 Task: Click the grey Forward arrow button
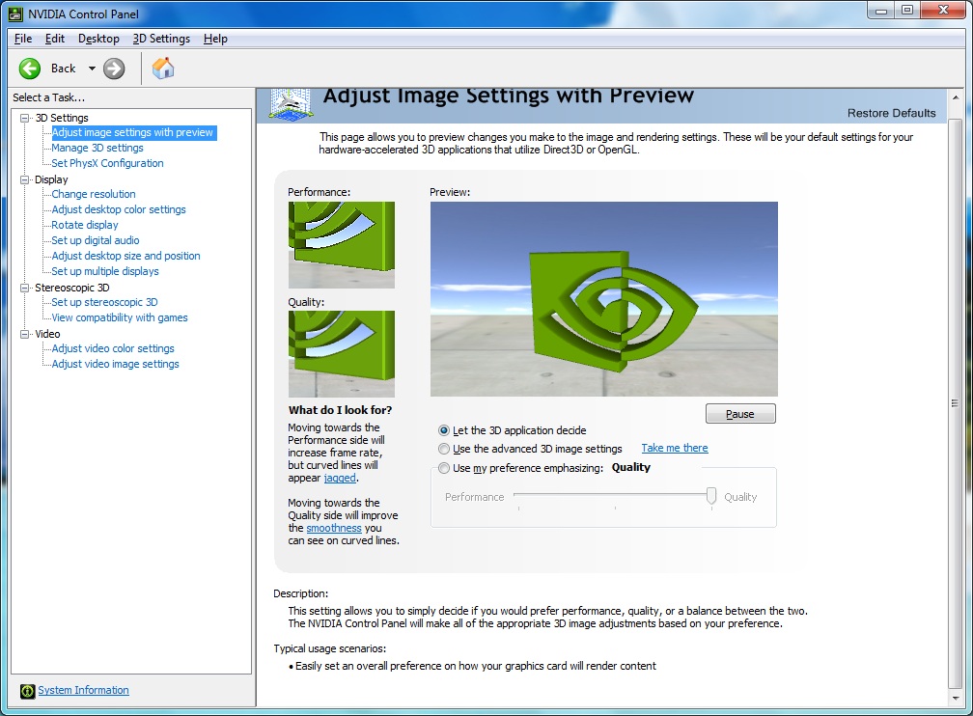click(114, 69)
